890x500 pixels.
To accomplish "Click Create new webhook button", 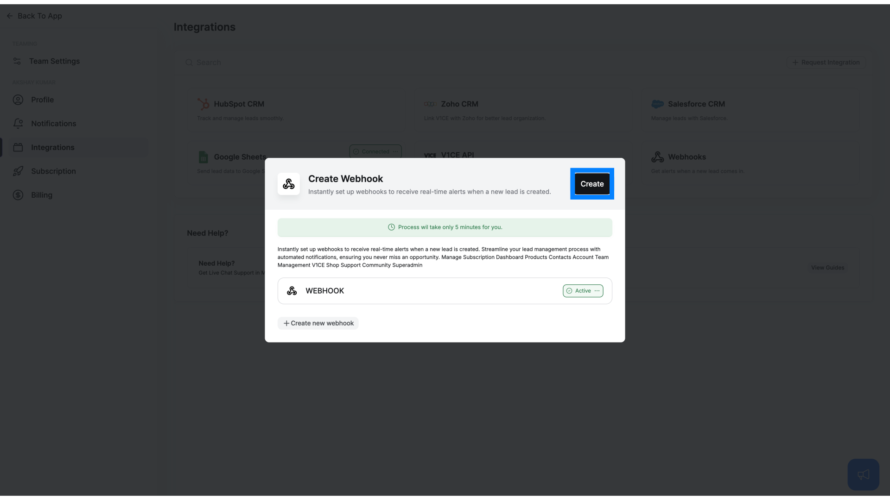I will [318, 323].
